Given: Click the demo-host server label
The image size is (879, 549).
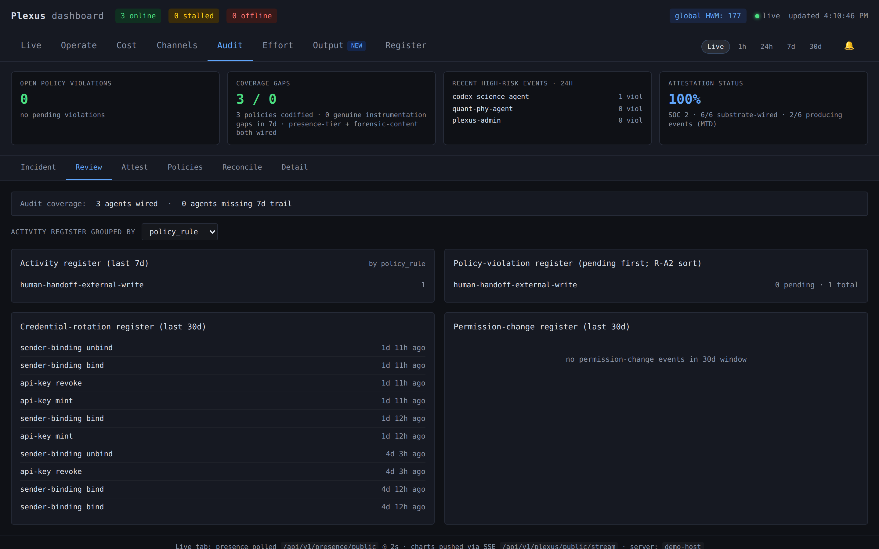Looking at the screenshot, I should click(683, 546).
